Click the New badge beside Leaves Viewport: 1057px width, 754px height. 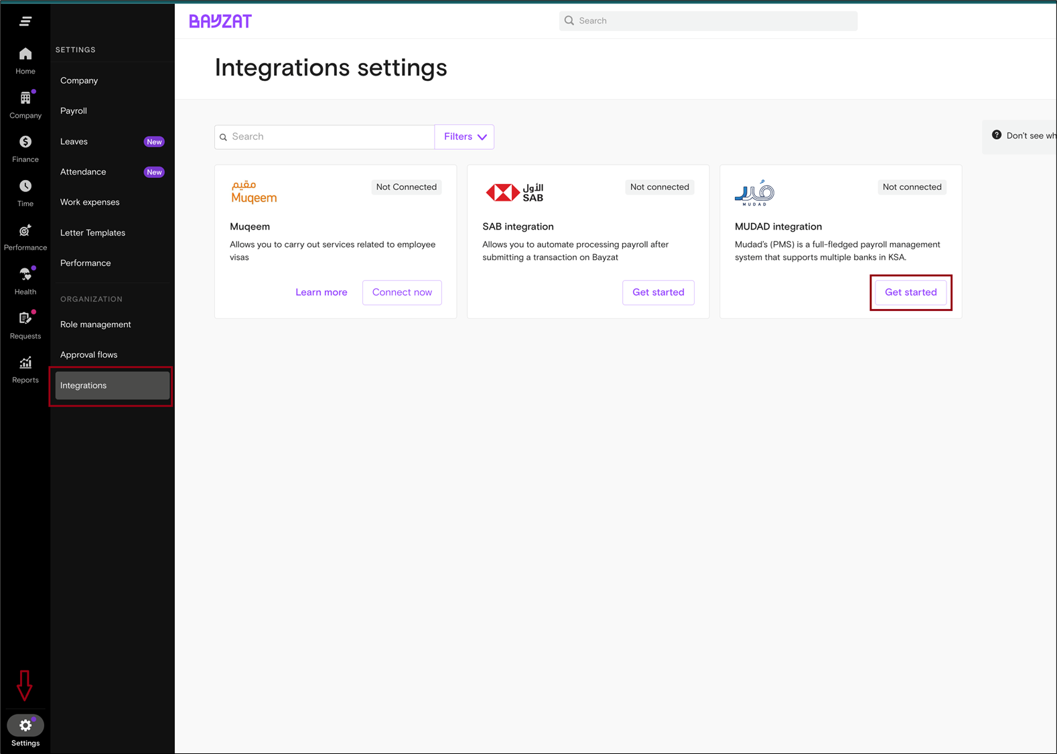click(154, 142)
